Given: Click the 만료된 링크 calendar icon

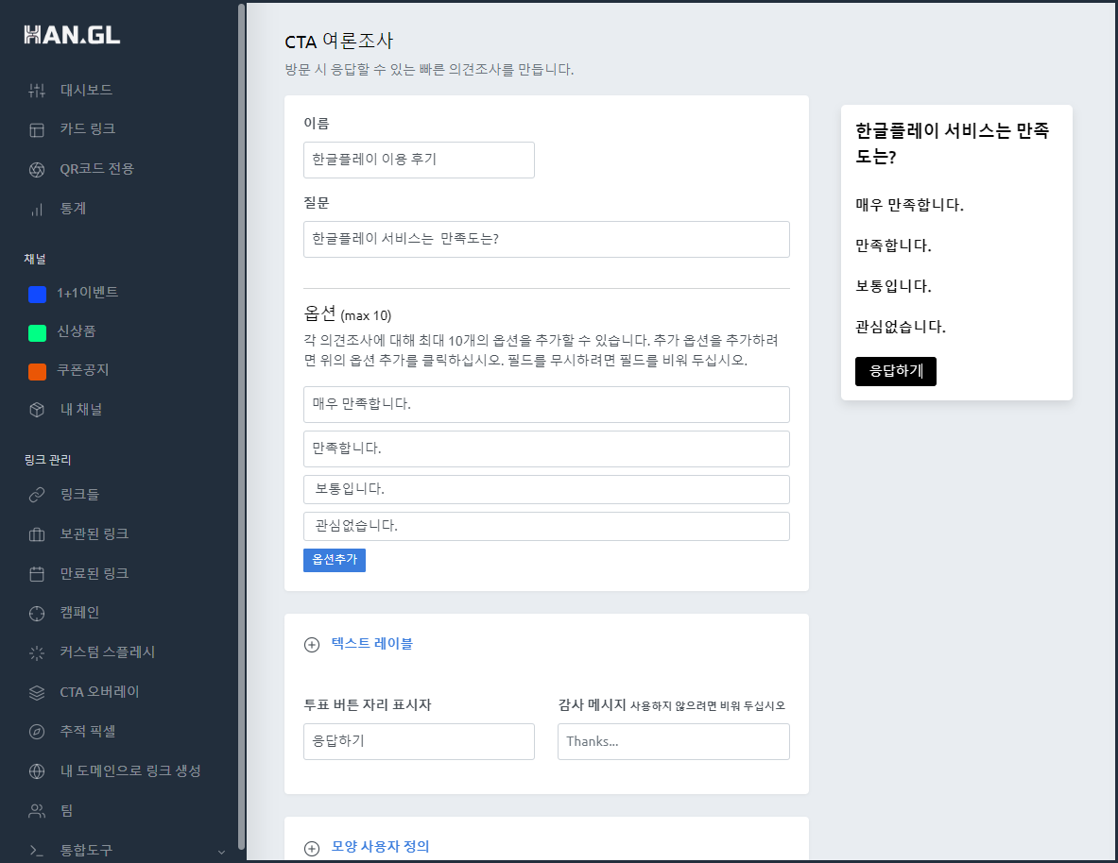Looking at the screenshot, I should 37,574.
